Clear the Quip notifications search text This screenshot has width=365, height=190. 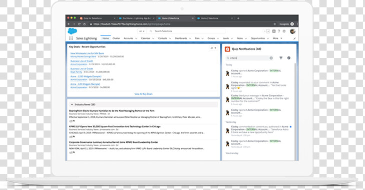[x=271, y=58]
